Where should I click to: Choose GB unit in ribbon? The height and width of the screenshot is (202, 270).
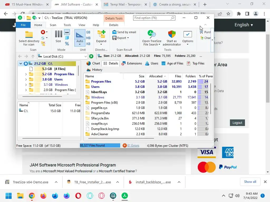pyautogui.click(x=88, y=32)
